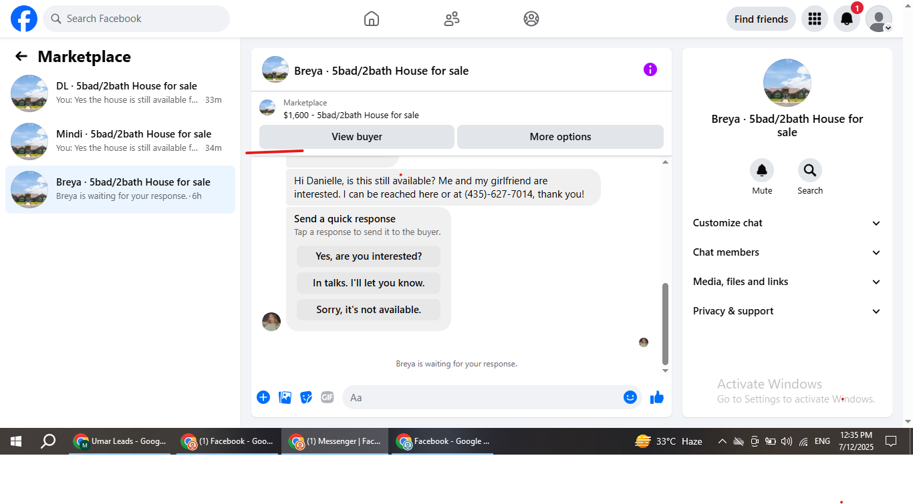Select Breya conversation in sidebar
Image resolution: width=913 pixels, height=504 pixels.
coord(120,190)
